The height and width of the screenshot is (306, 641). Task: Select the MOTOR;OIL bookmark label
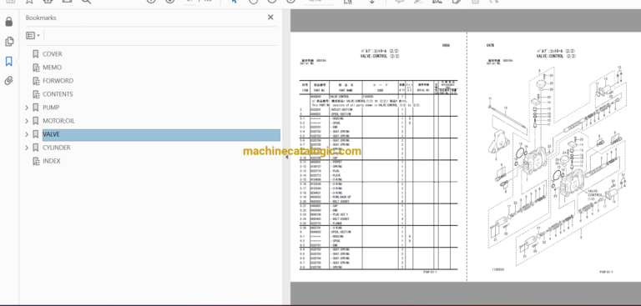click(x=59, y=121)
